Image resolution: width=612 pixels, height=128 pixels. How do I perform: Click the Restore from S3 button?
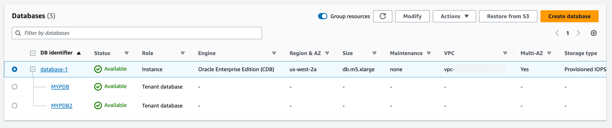[x=508, y=16]
